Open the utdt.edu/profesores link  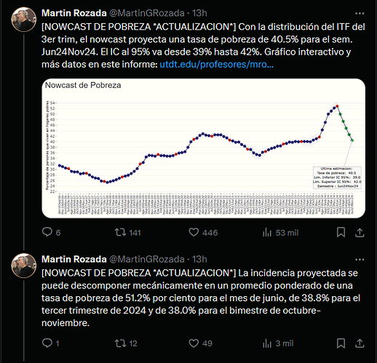coord(217,64)
